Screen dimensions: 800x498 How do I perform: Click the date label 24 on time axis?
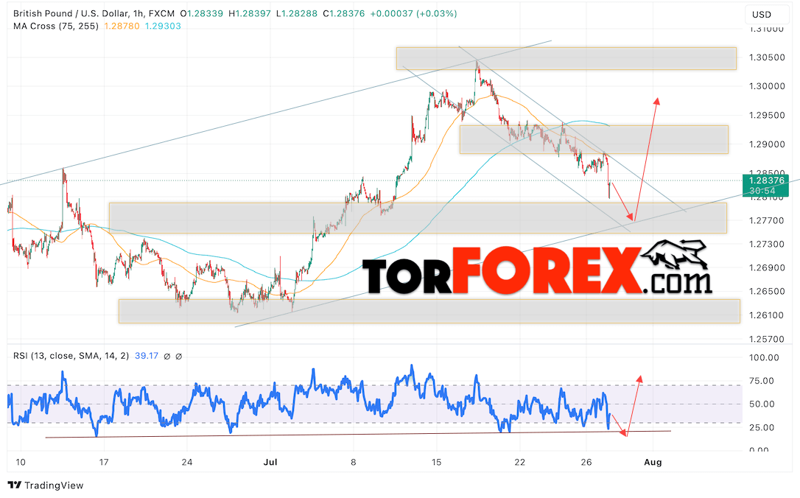(x=186, y=463)
